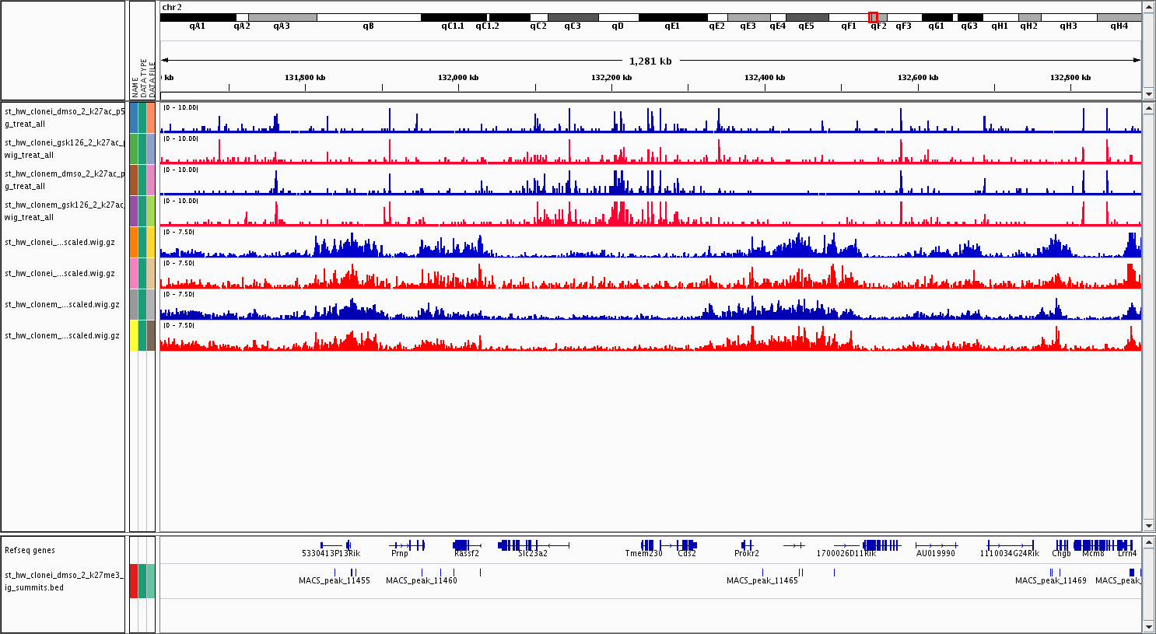Click the qB cytoband on the ideogram
The image size is (1156, 634).
[368, 17]
